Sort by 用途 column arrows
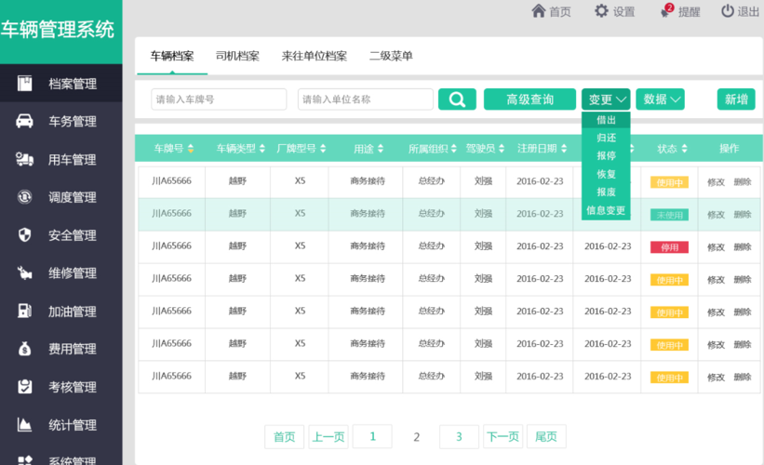The width and height of the screenshot is (764, 465). click(x=381, y=149)
